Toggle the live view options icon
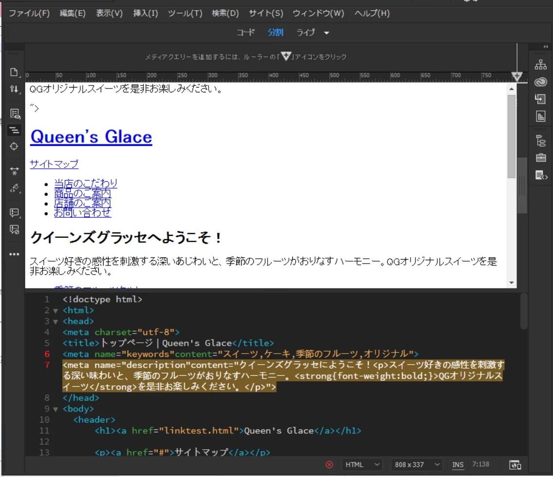This screenshot has width=553, height=477. (15, 113)
